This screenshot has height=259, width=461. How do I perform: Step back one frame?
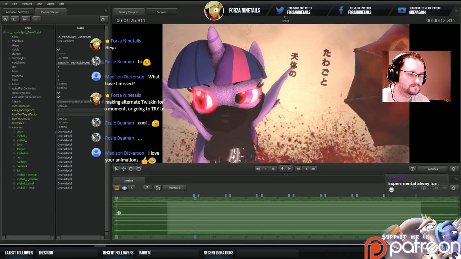(x=273, y=169)
